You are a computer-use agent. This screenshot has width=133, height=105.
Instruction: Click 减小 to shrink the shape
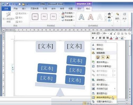(x=19, y=22)
